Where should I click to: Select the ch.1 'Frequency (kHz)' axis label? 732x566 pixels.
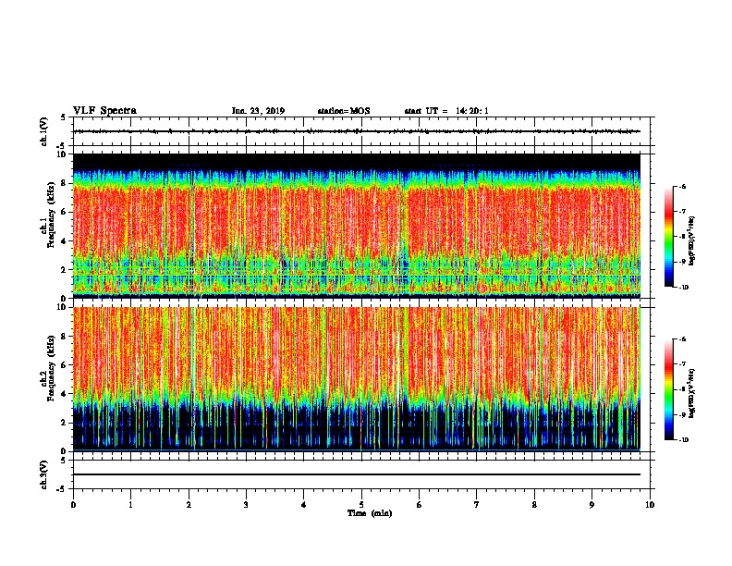point(51,215)
